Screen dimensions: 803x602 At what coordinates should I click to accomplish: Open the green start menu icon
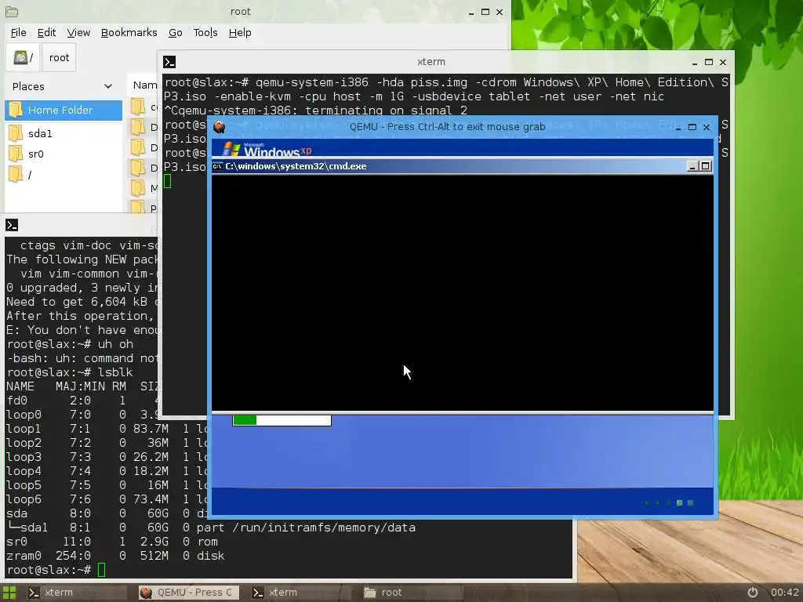point(9,593)
